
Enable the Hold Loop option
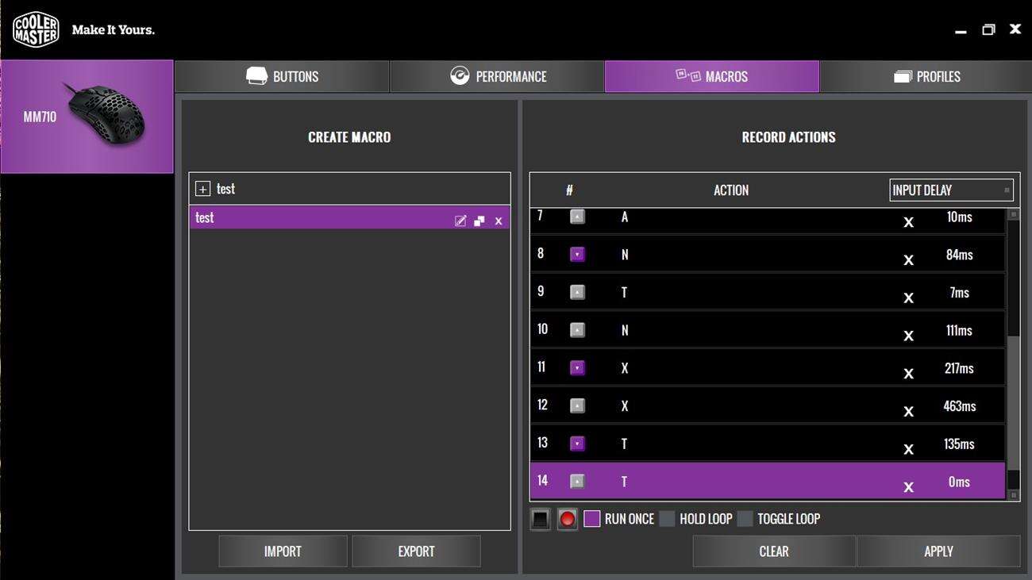coord(667,519)
